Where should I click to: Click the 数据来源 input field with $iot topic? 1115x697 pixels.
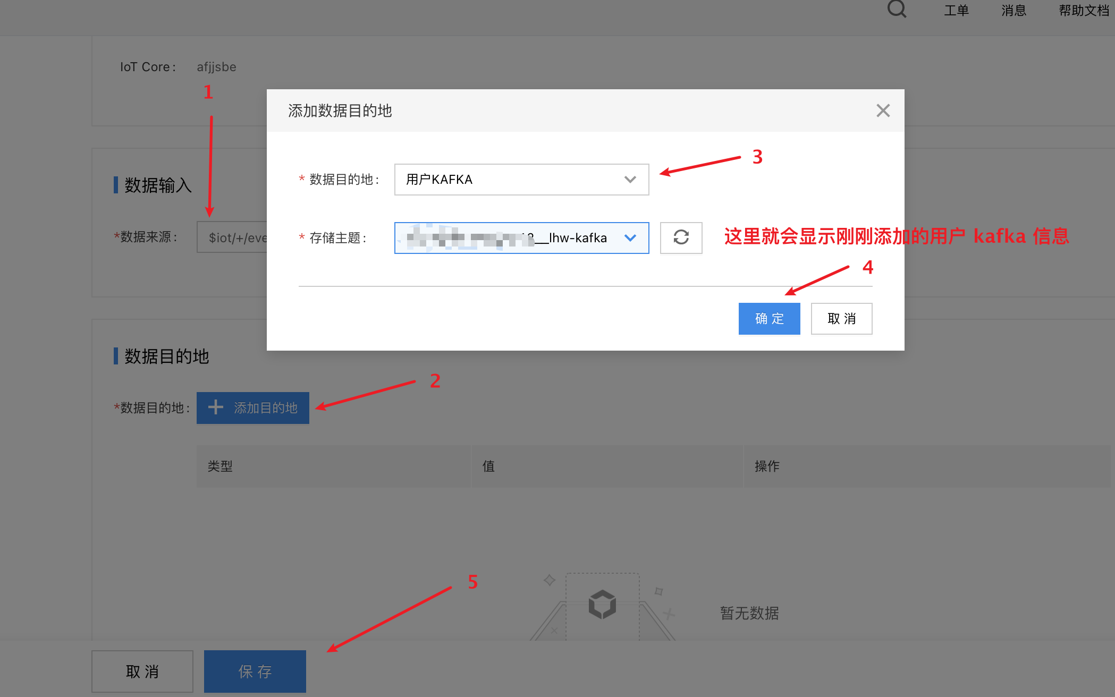232,237
